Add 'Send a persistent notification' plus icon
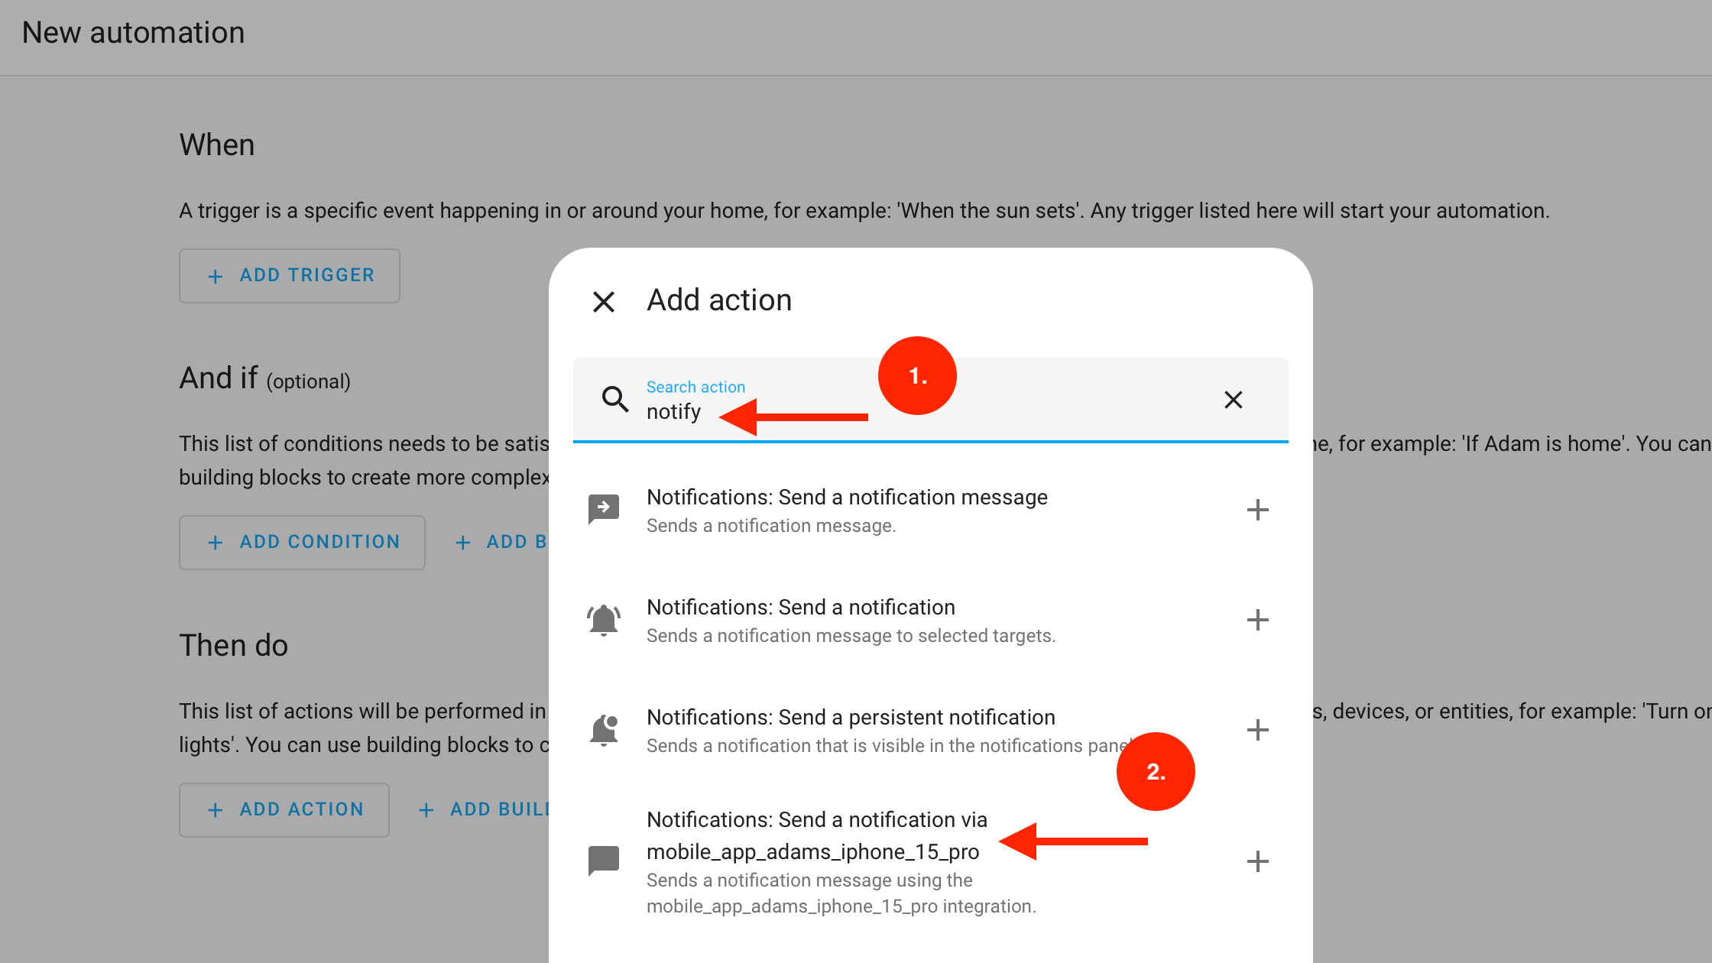Image resolution: width=1712 pixels, height=963 pixels. point(1257,730)
